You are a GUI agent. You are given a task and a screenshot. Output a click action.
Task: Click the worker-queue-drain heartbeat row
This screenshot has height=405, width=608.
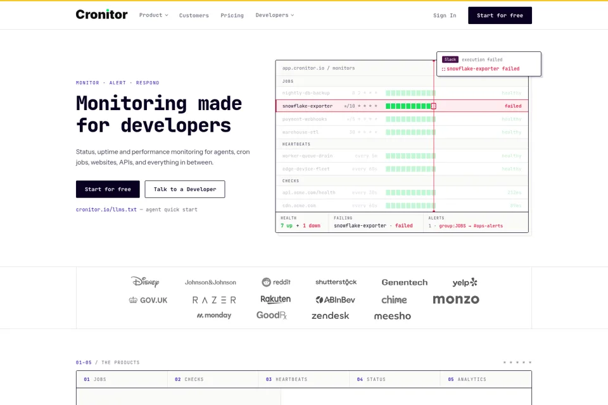pyautogui.click(x=402, y=156)
